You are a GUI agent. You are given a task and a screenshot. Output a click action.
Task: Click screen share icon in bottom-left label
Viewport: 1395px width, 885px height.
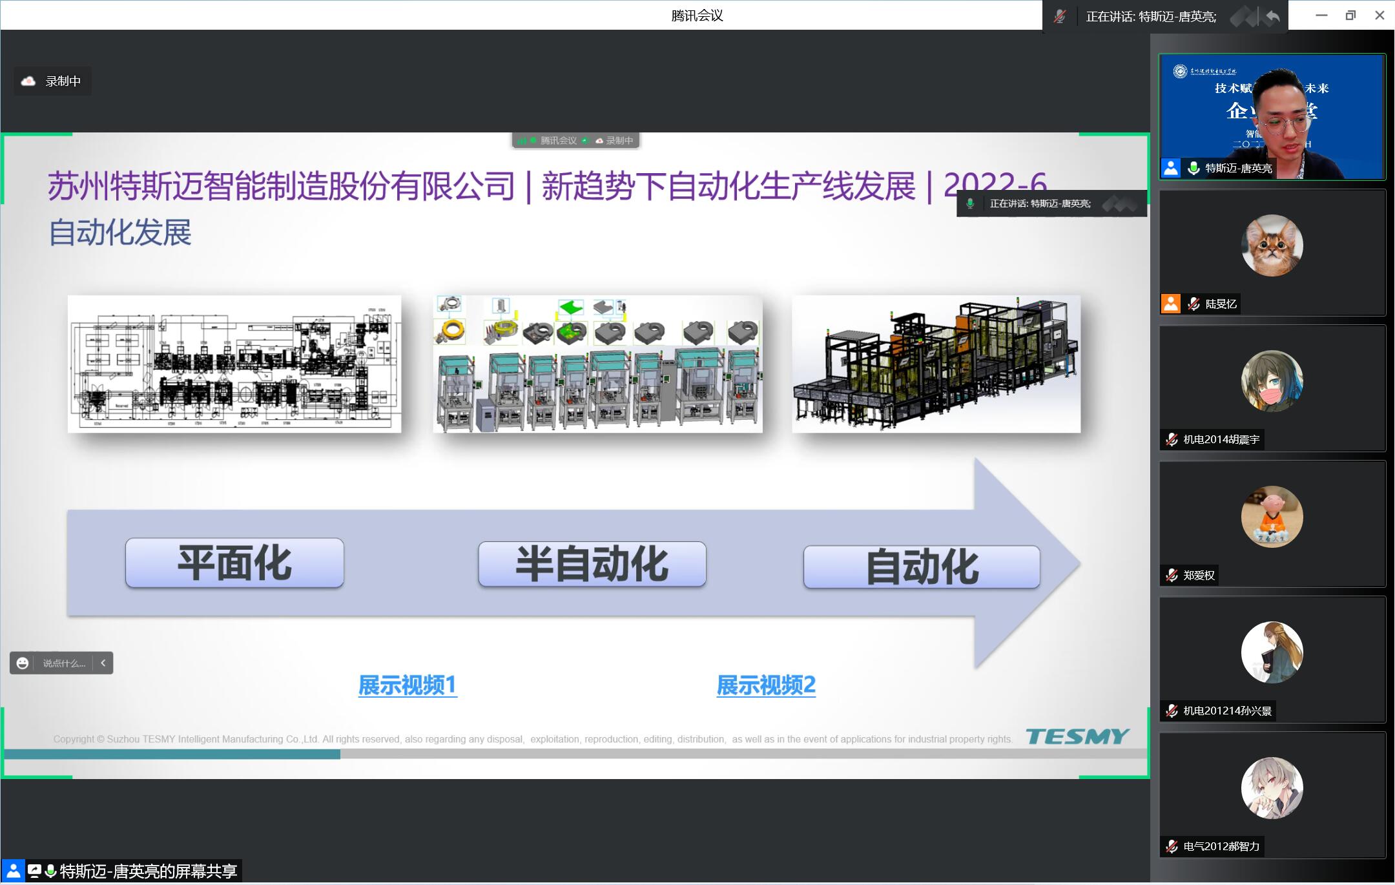click(x=35, y=871)
